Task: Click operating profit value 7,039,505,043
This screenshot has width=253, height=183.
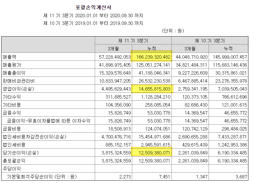Action: 232,89
